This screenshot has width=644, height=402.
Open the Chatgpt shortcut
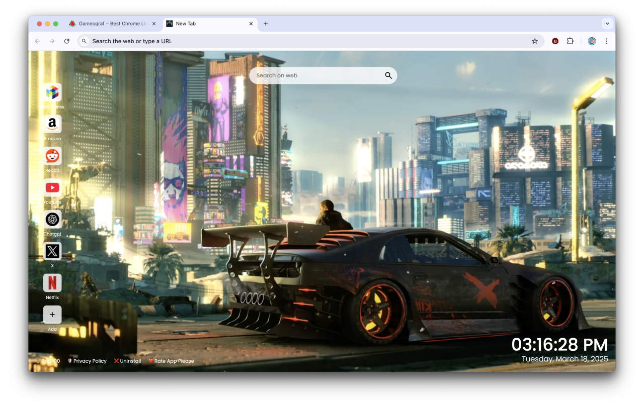click(x=52, y=219)
